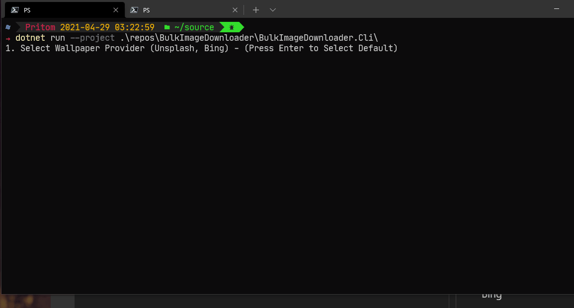The image size is (574, 308).
Task: Click the image thumbnail in the bottom-left corner
Action: click(25, 301)
